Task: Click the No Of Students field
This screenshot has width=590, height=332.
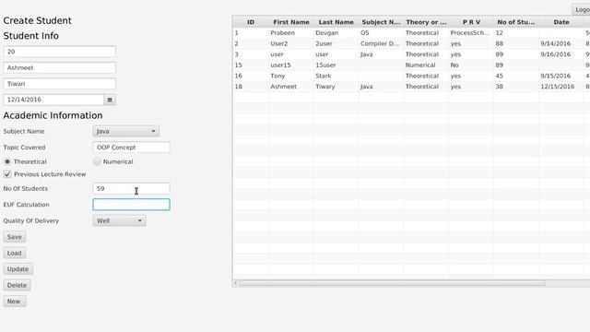Action: [131, 188]
